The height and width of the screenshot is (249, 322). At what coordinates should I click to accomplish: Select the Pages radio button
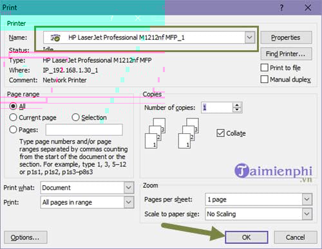pyautogui.click(x=13, y=129)
